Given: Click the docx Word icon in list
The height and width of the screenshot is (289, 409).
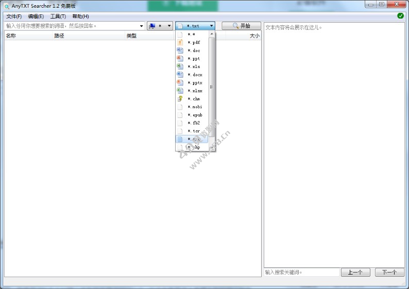Looking at the screenshot, I should [x=180, y=75].
